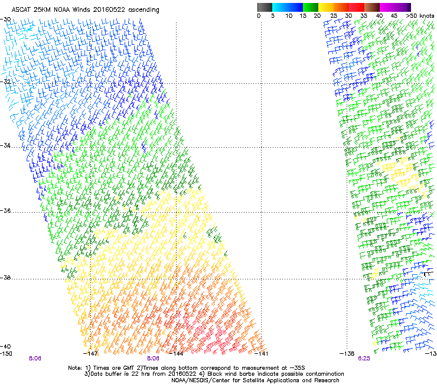Click the '-38' latitude axis label

[5, 278]
